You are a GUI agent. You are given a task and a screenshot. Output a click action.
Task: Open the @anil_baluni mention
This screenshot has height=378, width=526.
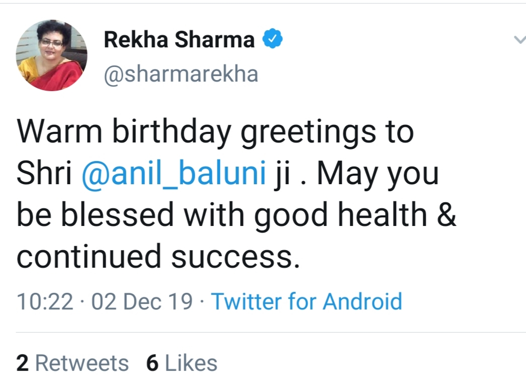tap(173, 174)
